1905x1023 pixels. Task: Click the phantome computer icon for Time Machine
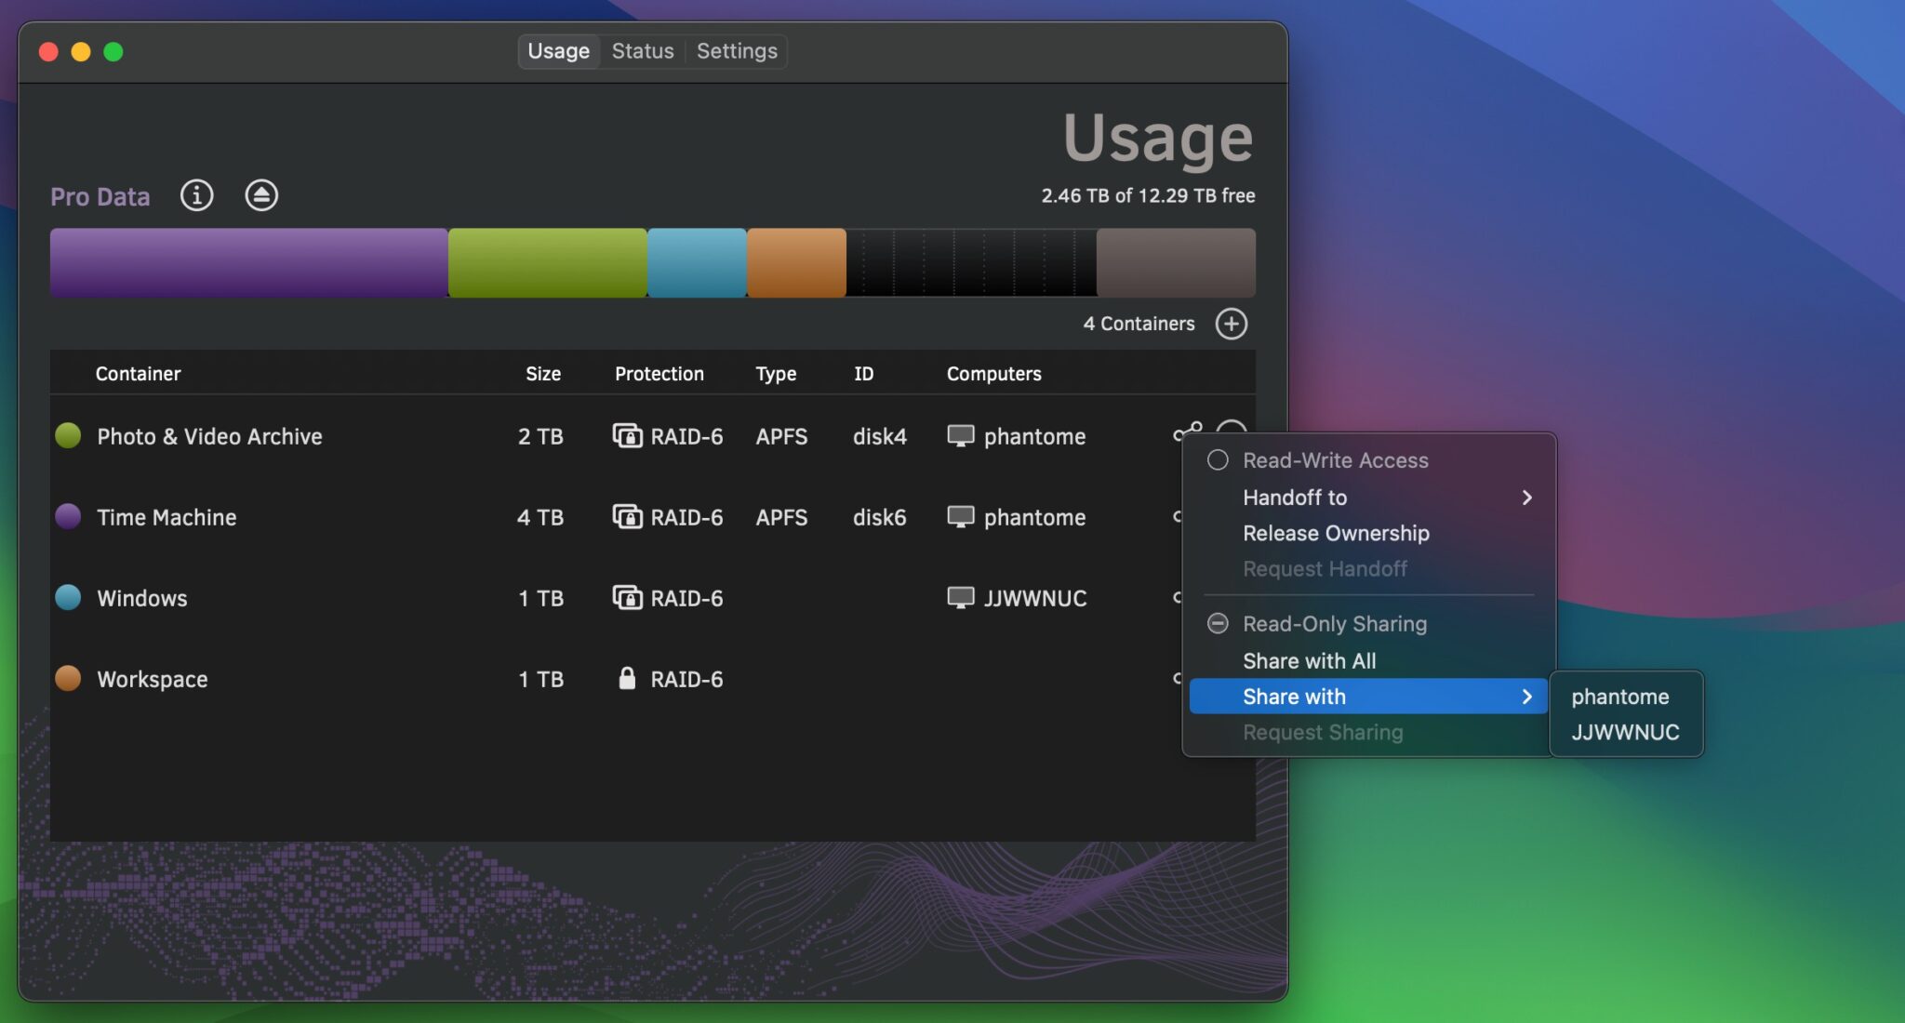pyautogui.click(x=959, y=517)
